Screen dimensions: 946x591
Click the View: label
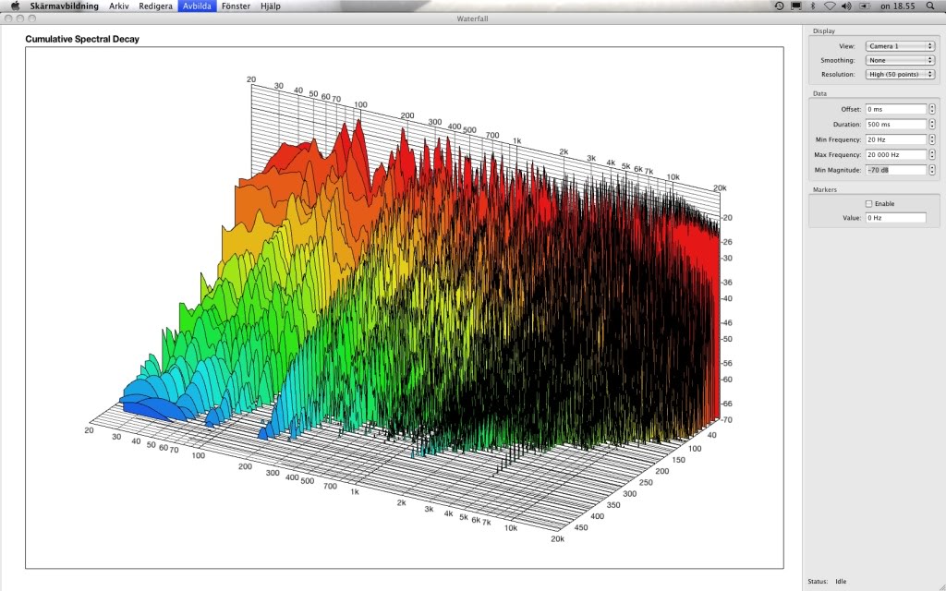pyautogui.click(x=846, y=46)
